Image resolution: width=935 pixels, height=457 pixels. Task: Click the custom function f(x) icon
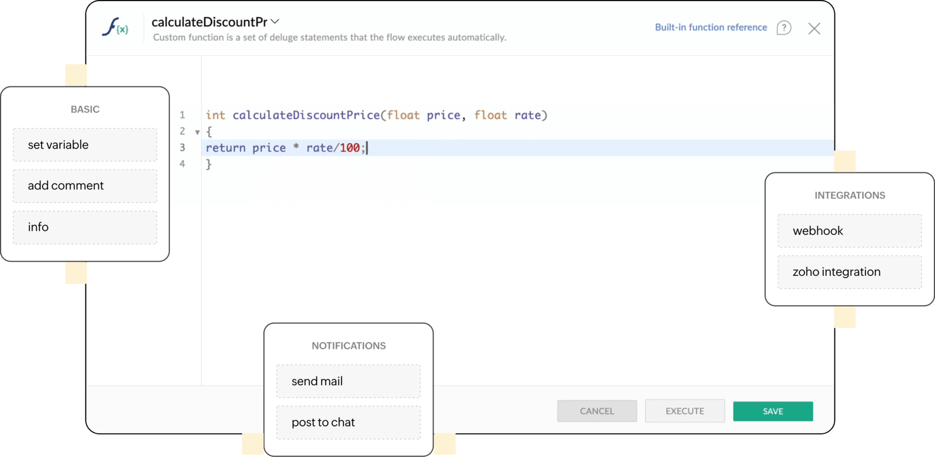[115, 27]
